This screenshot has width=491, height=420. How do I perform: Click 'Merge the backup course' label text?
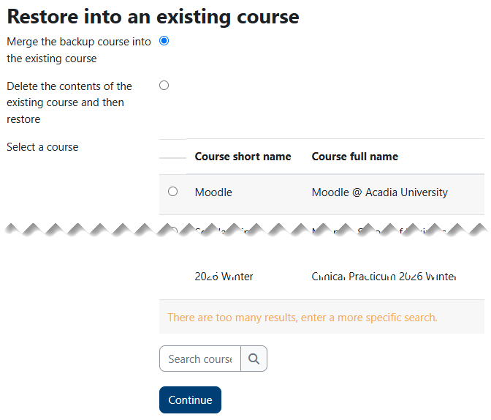[79, 50]
